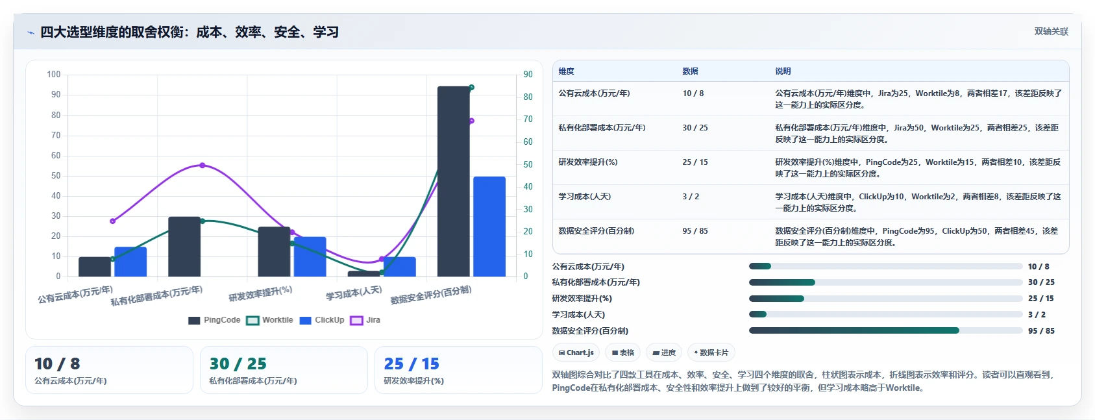Select table row 公有云成本(万元/年)
This screenshot has width=1095, height=420.
(x=811, y=99)
